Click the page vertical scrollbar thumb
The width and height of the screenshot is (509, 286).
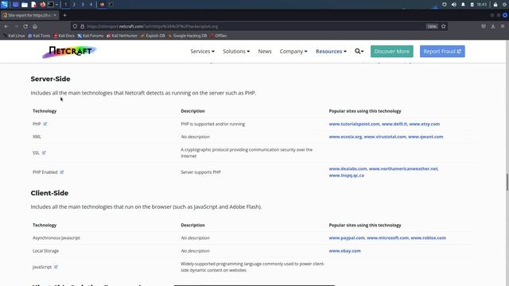[507, 182]
